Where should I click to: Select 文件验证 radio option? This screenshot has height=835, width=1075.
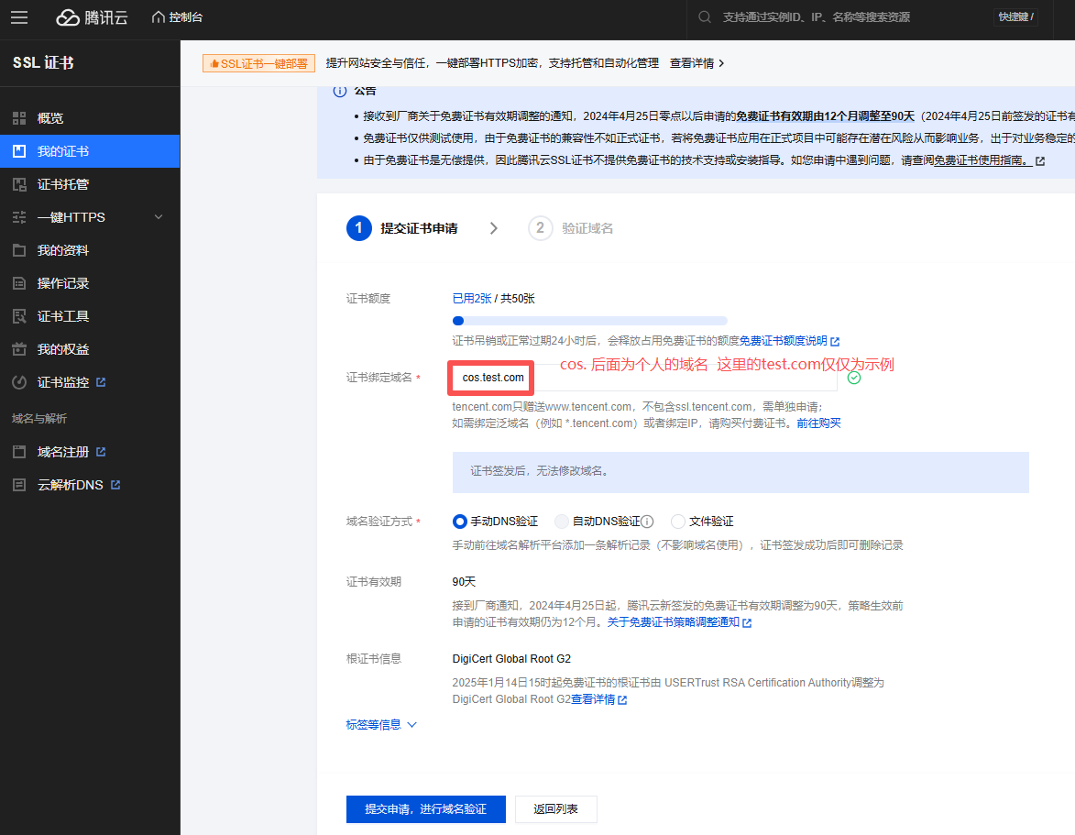pos(678,522)
